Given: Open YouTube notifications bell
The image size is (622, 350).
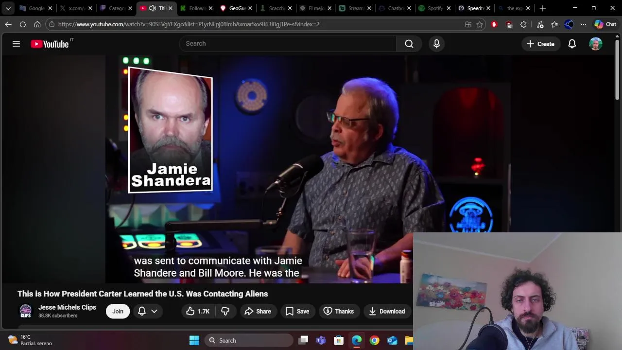Looking at the screenshot, I should coord(572,44).
